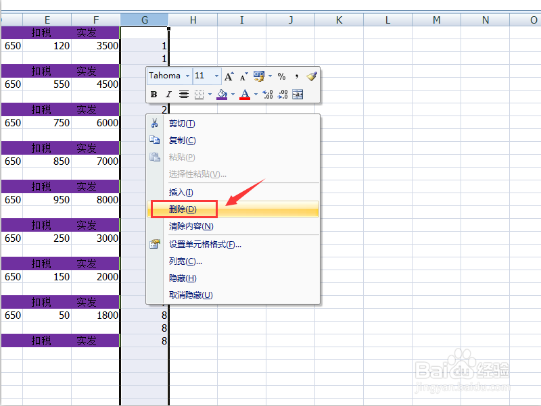Decrease font size in mini toolbar
Viewport: 541px width, 406px height.
click(x=244, y=76)
